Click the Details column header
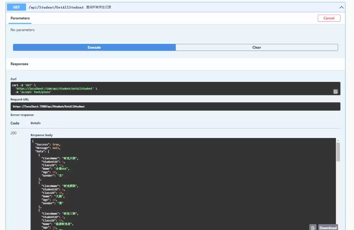Viewport: 354px width, 230px height. pos(36,123)
